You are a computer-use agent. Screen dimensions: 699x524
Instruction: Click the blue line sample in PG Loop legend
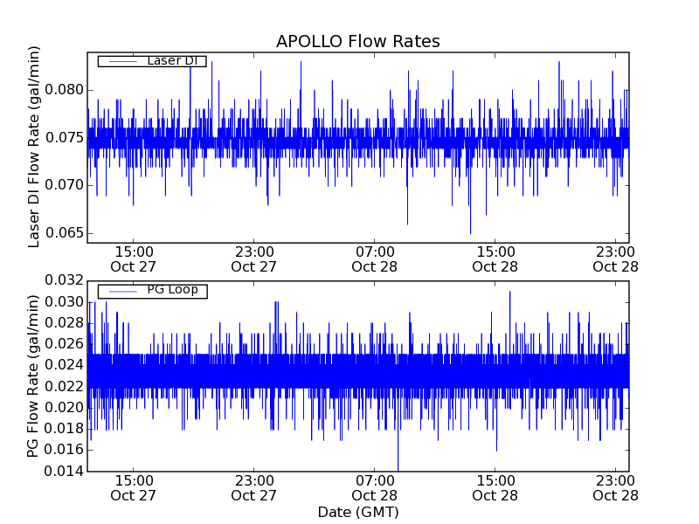pos(121,290)
